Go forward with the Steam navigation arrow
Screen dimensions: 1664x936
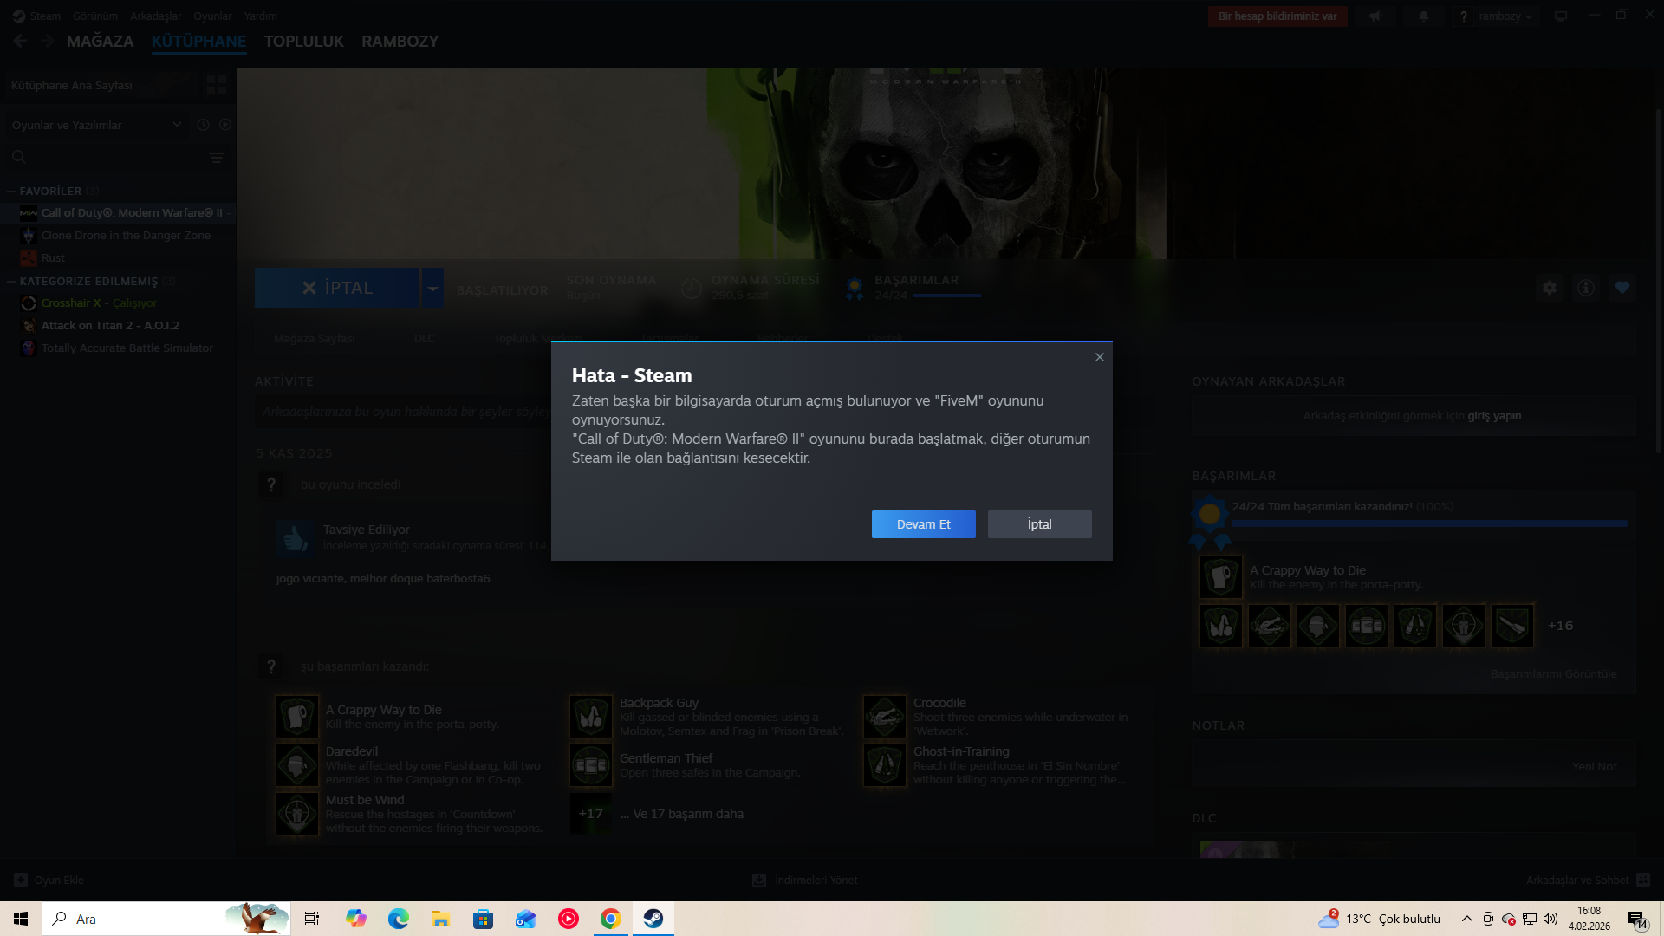48,41
